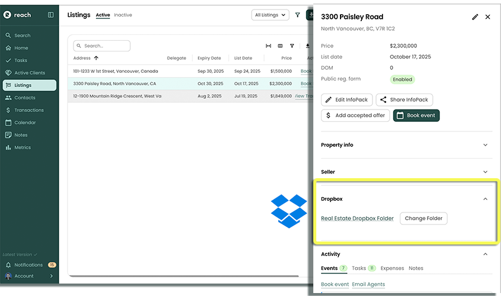Open the All Listings dropdown

(270, 15)
